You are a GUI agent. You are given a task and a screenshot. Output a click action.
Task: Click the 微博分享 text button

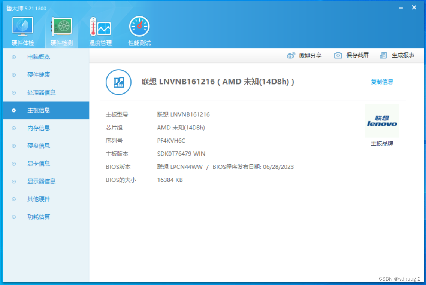coord(310,55)
